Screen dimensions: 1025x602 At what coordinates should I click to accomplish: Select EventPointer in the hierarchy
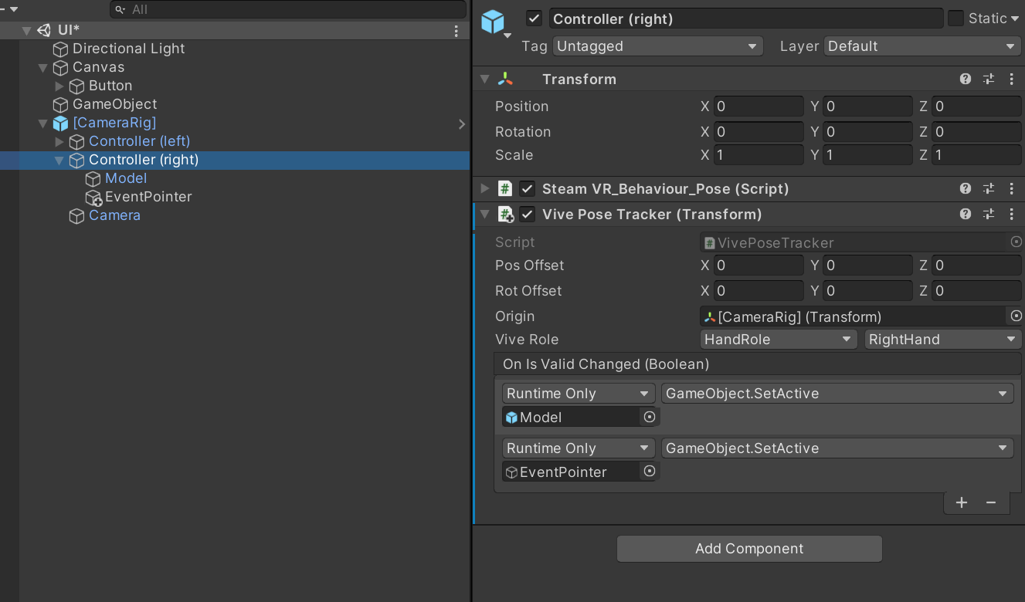tap(148, 197)
